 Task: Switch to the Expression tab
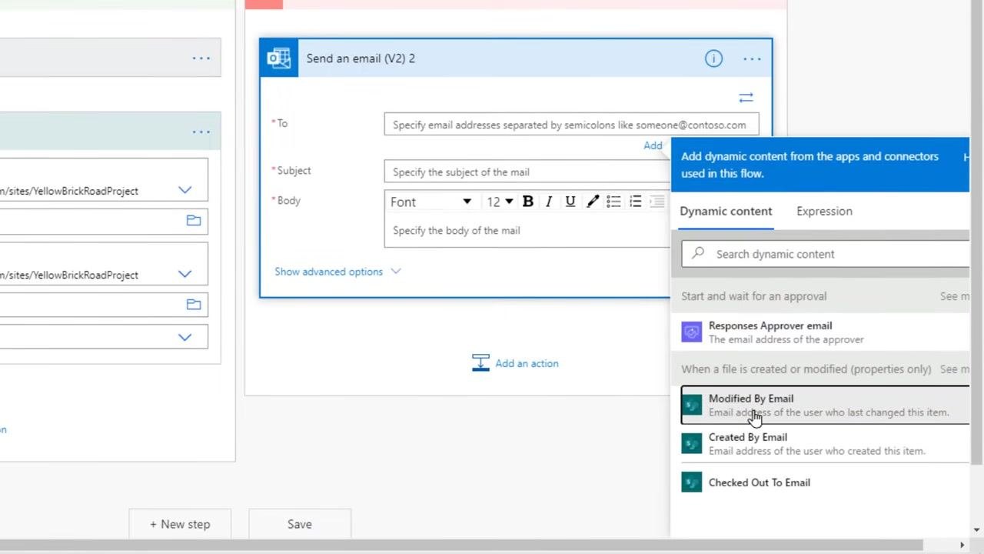pyautogui.click(x=824, y=211)
